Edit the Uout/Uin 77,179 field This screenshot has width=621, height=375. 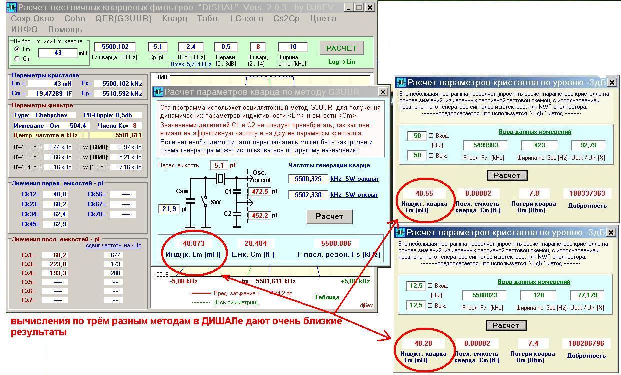[x=588, y=295]
